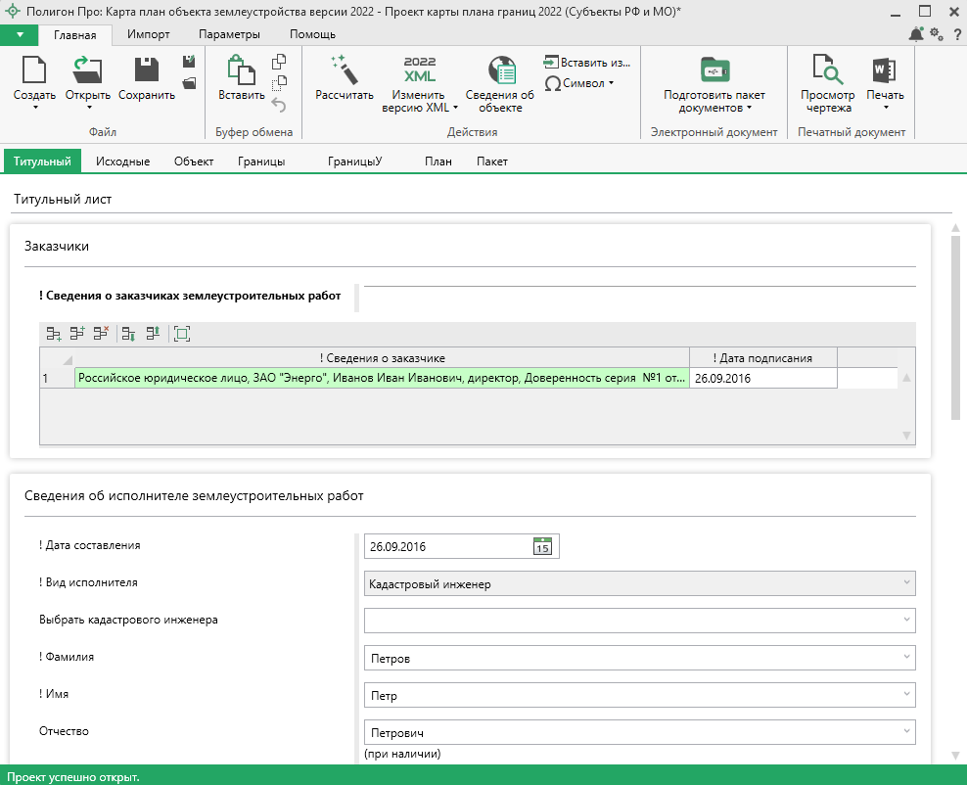
Task: Click fullscreen table icon in Заказчики toolbar
Action: 181,334
